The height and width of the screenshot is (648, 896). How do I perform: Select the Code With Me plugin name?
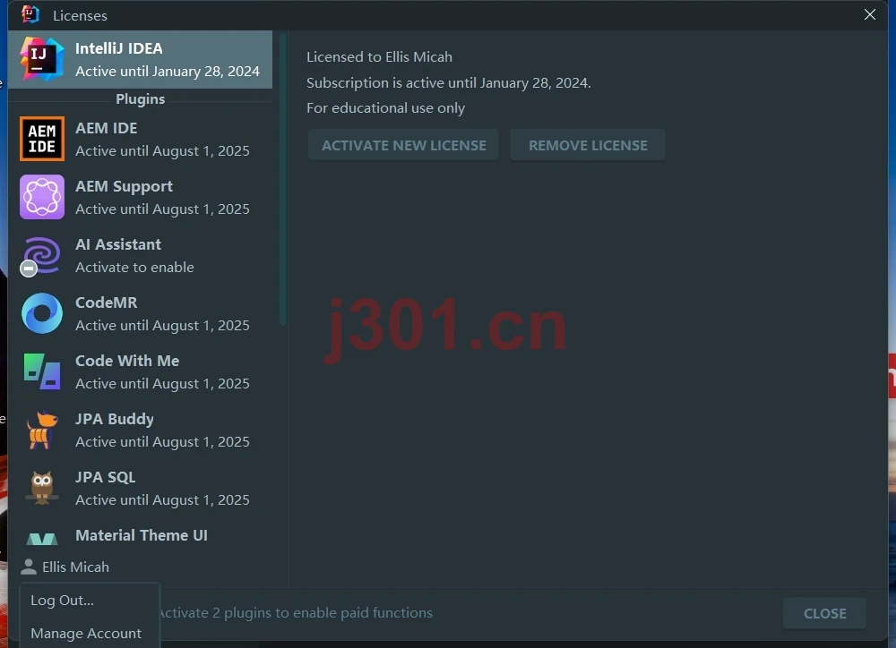pyautogui.click(x=127, y=361)
